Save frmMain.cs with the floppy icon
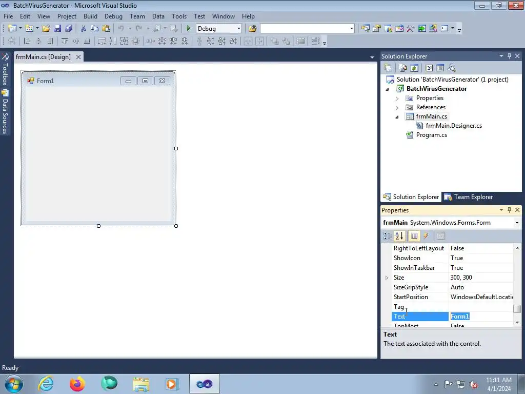The width and height of the screenshot is (525, 394). (x=57, y=29)
